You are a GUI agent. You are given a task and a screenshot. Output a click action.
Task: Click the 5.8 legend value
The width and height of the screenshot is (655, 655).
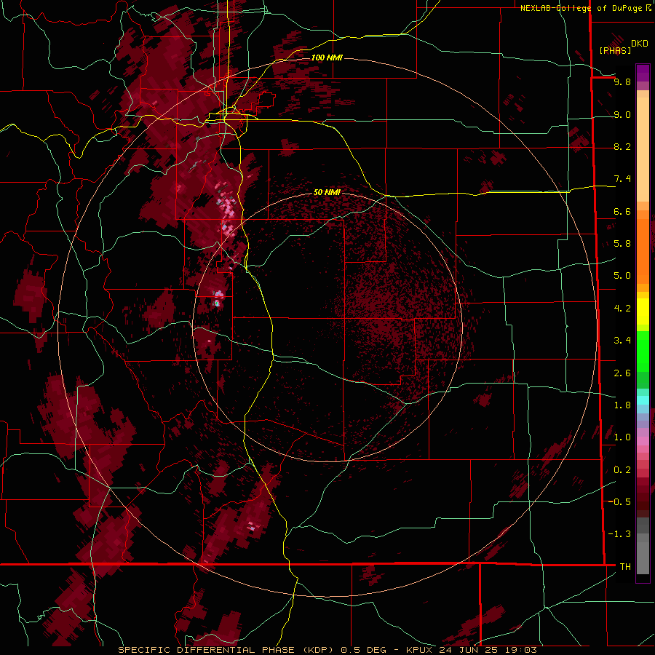pos(622,244)
